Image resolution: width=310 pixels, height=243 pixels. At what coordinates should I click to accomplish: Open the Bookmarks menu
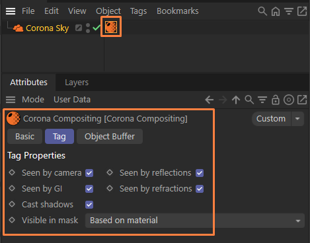point(178,11)
